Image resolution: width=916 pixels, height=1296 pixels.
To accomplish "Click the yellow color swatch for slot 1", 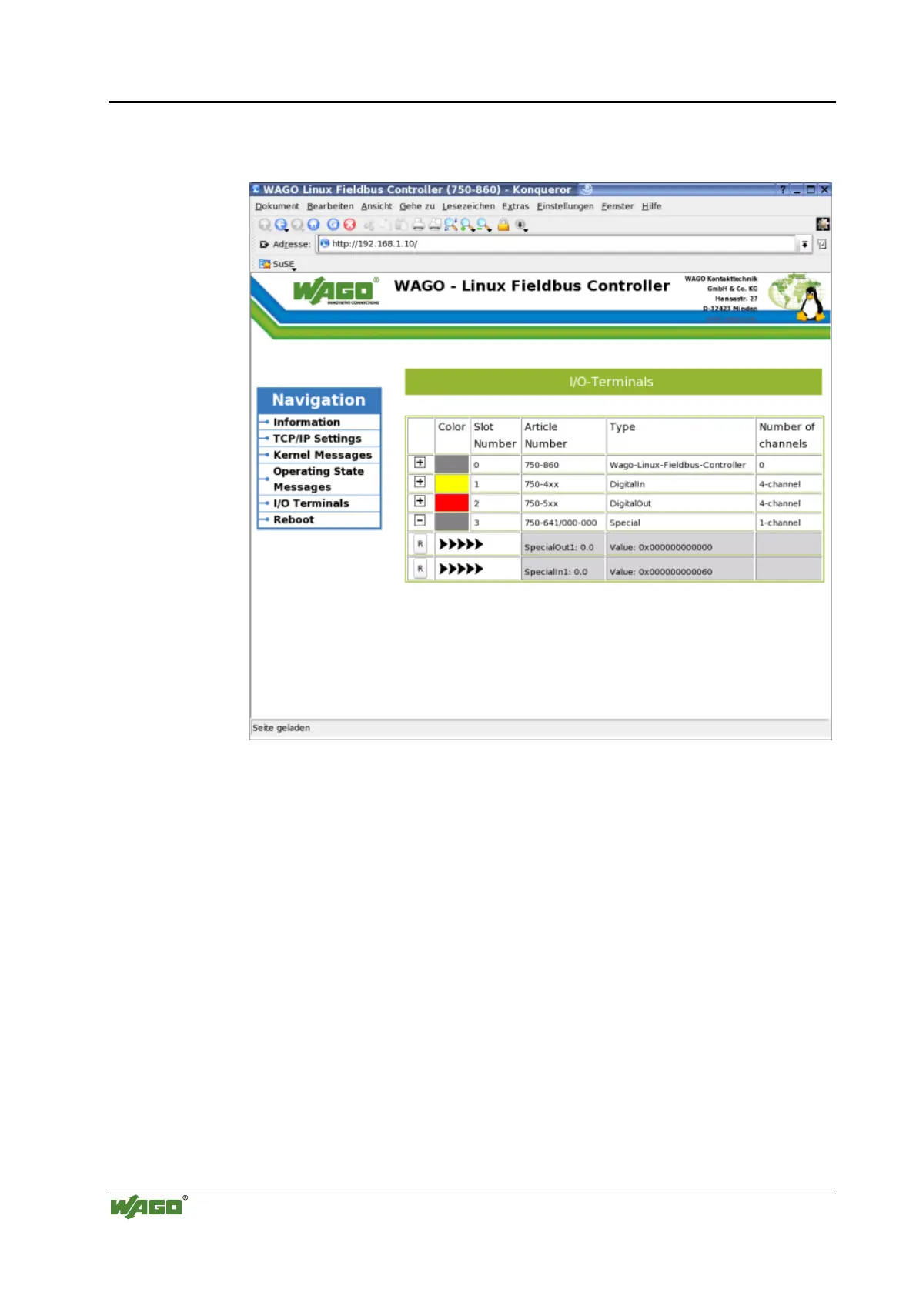I will coord(452,483).
